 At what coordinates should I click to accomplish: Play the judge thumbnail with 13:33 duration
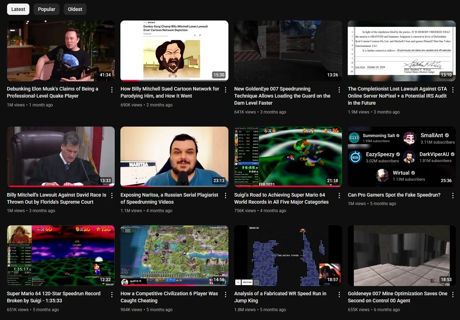[x=61, y=157]
